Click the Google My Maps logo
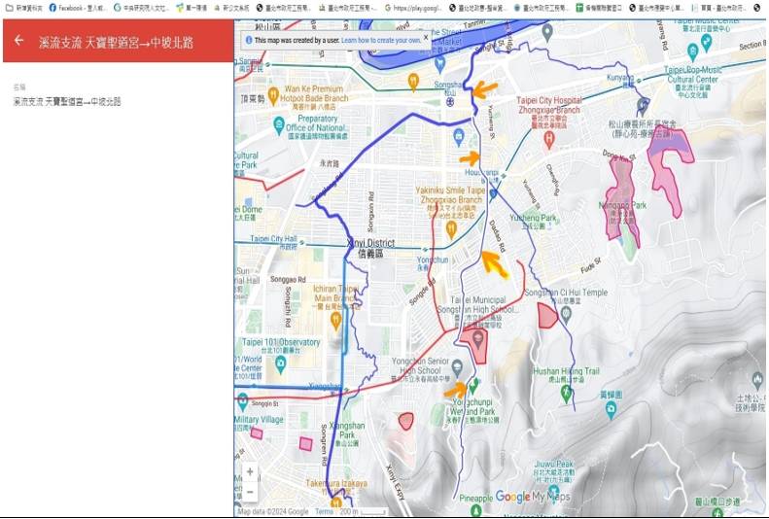This screenshot has width=769, height=519. (533, 496)
